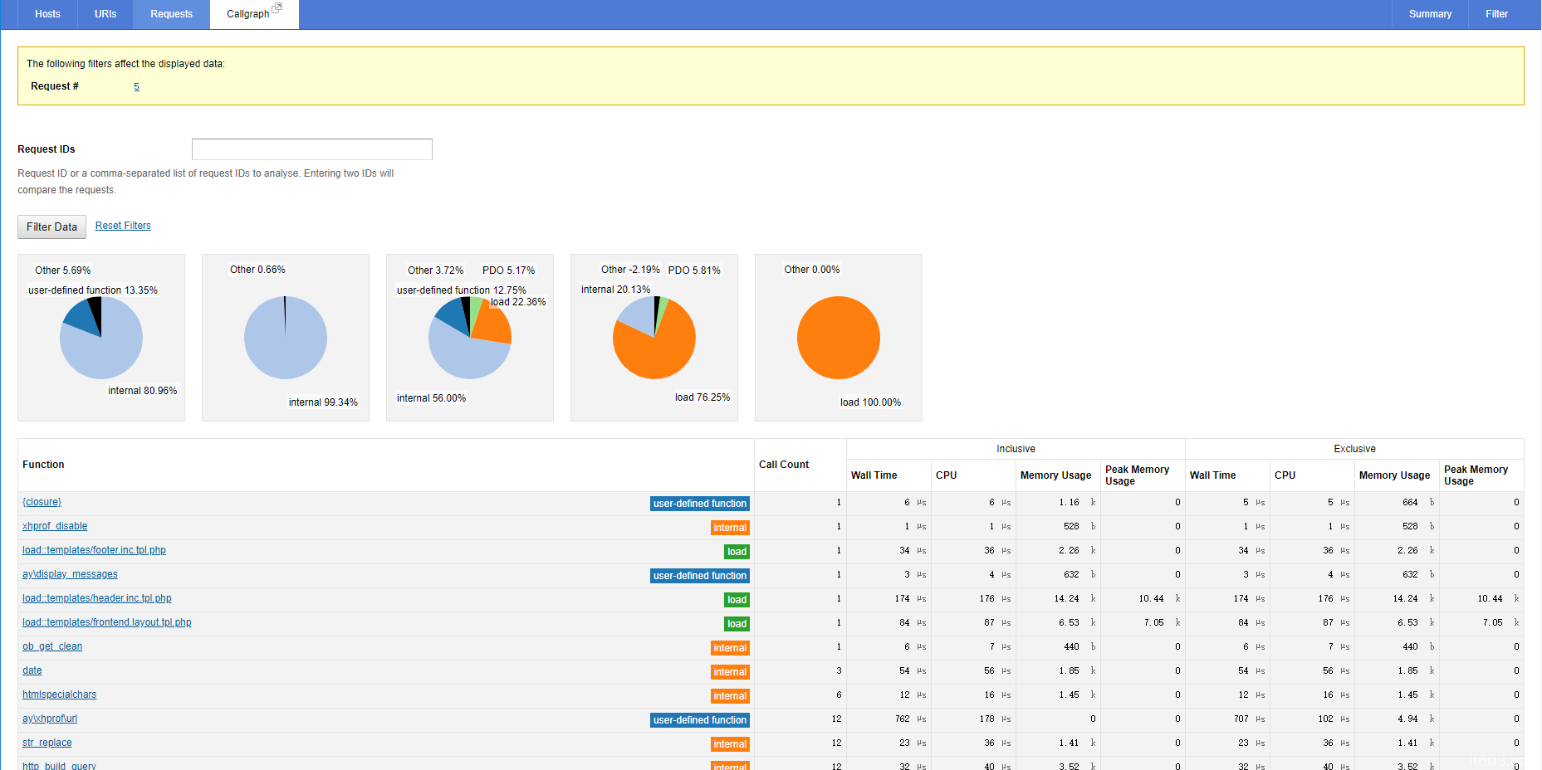Click the Request IDs input field

coord(311,149)
